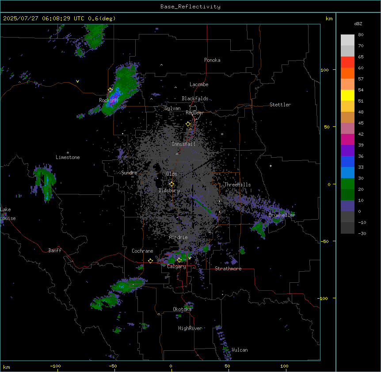Click the magenta 39 dBZ legend swatch
Viewport: 381px width, 372px height.
[x=347, y=139]
